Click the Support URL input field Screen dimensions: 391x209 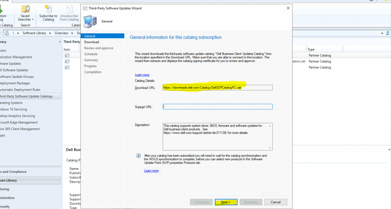[217, 107]
